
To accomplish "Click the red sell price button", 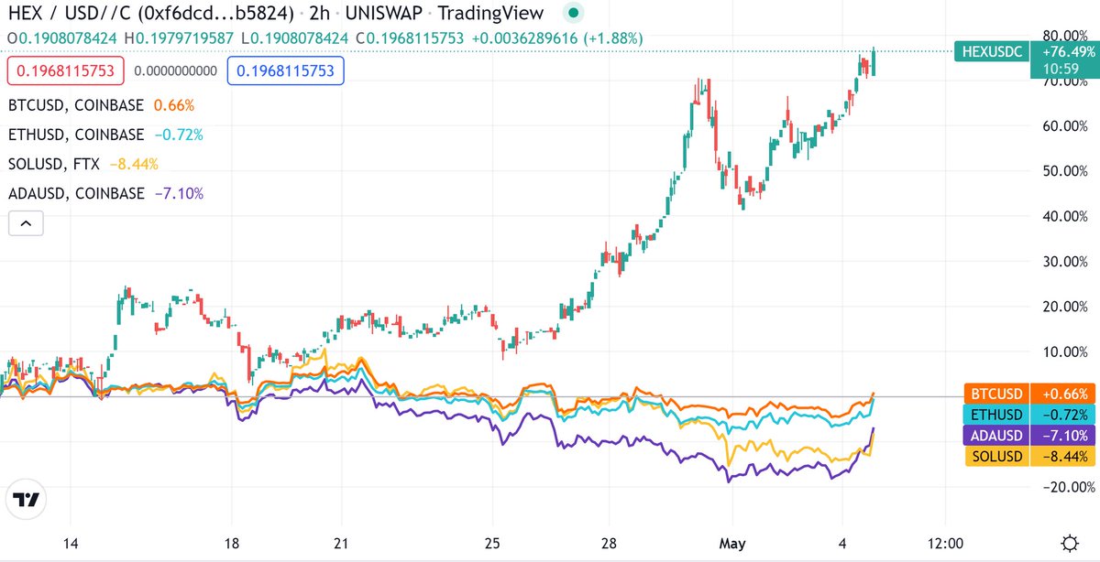I will pos(65,70).
